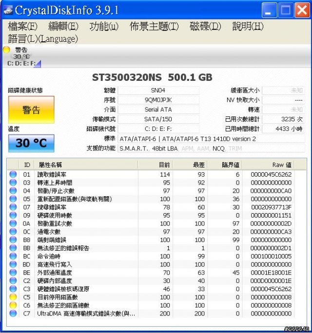312x333 pixels.
Task: Open the 磁碟(D) menu
Action: (205, 26)
